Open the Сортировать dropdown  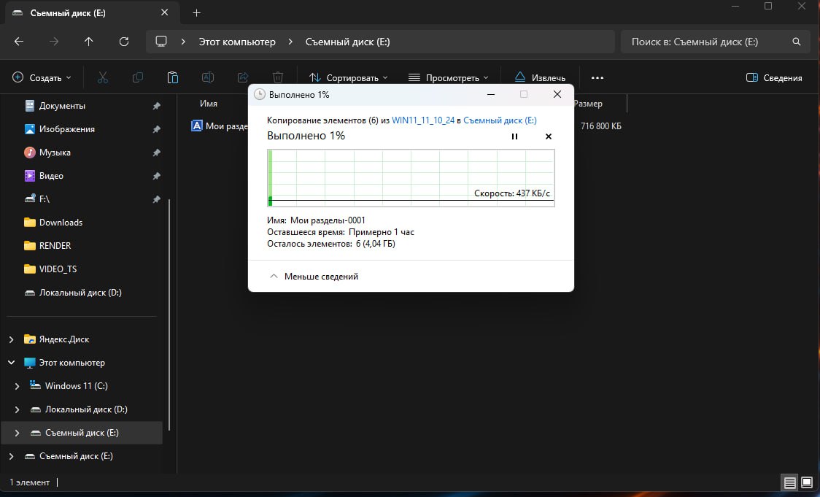pos(348,77)
